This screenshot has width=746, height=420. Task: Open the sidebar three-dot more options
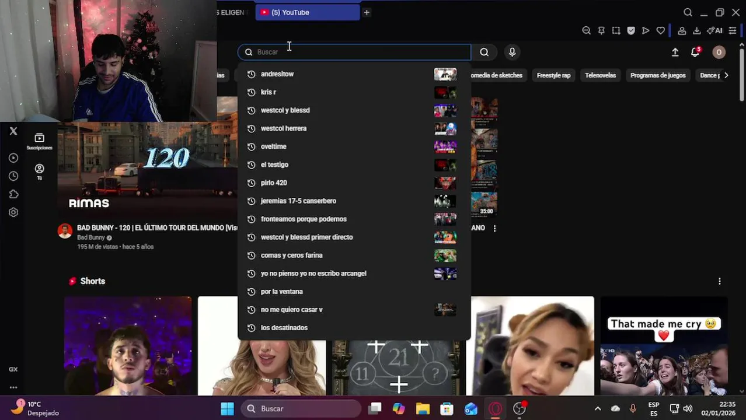pos(13,387)
